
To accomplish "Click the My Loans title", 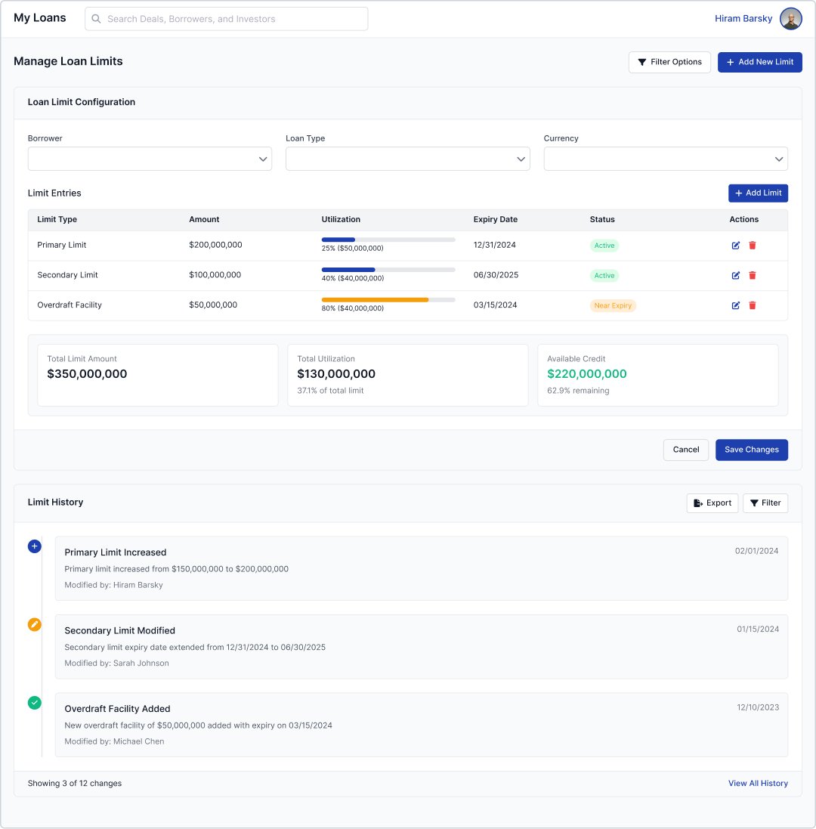I will 39,18.
